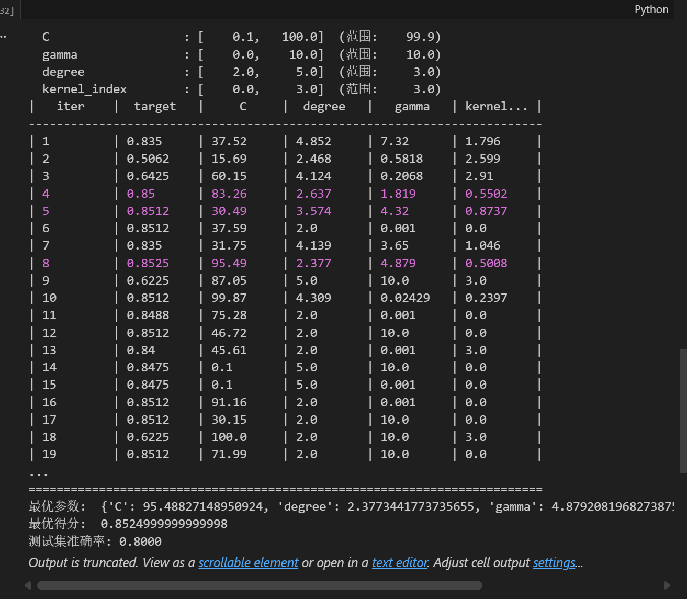This screenshot has width=687, height=599.
Task: Click C value 99.87
Action: (x=229, y=298)
